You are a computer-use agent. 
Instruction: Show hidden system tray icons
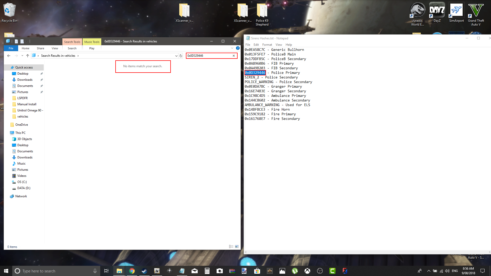click(429, 271)
